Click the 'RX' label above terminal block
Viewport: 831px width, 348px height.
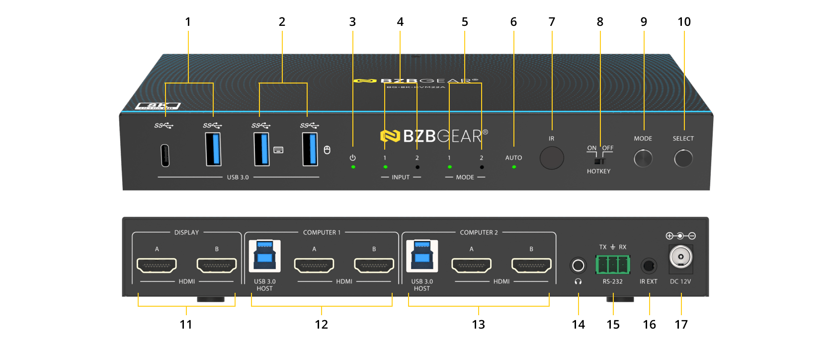click(623, 247)
